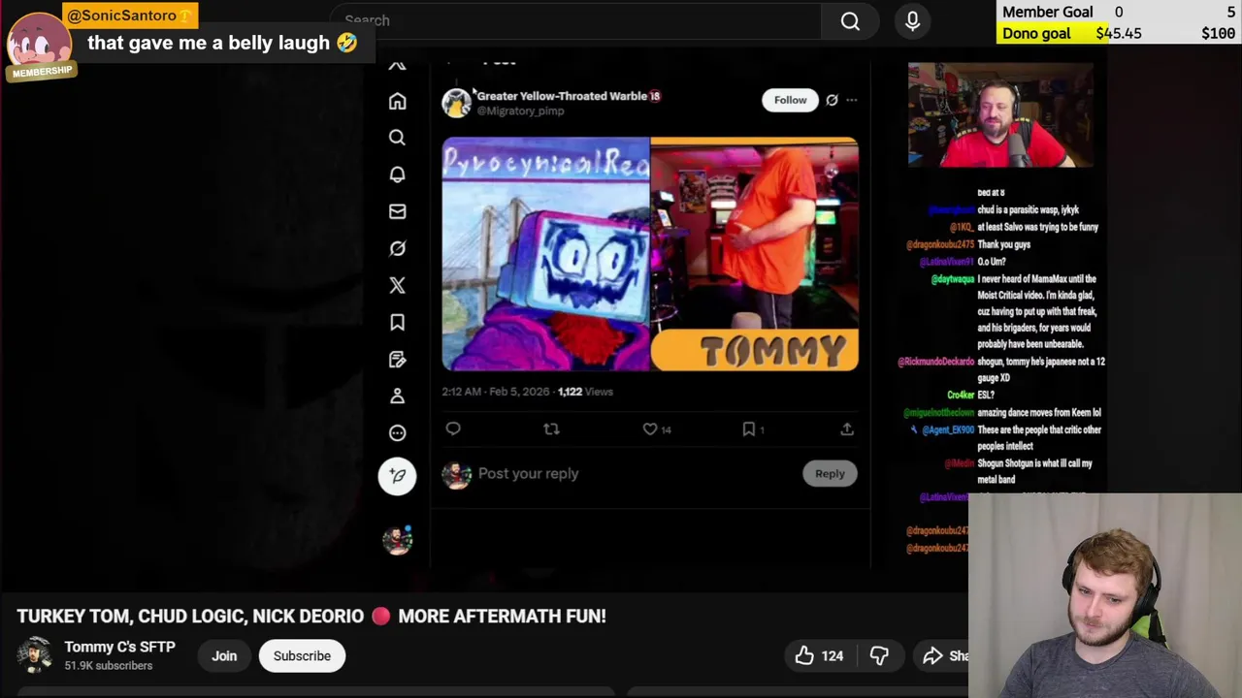The height and width of the screenshot is (698, 1242).
Task: Click the X logo icon in sidebar
Action: tap(397, 285)
